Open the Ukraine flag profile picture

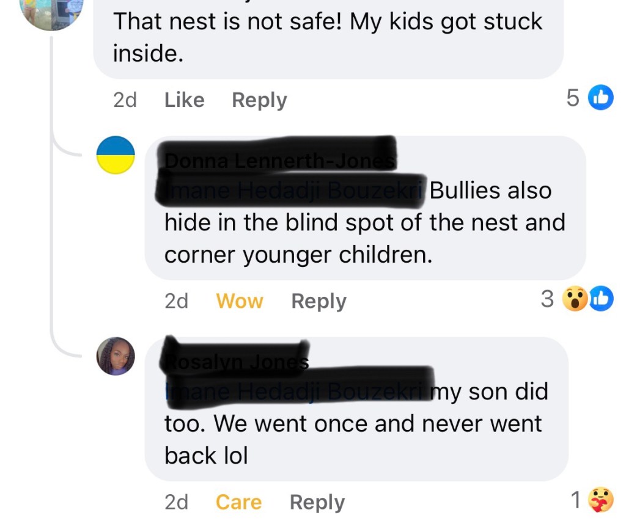(x=116, y=155)
